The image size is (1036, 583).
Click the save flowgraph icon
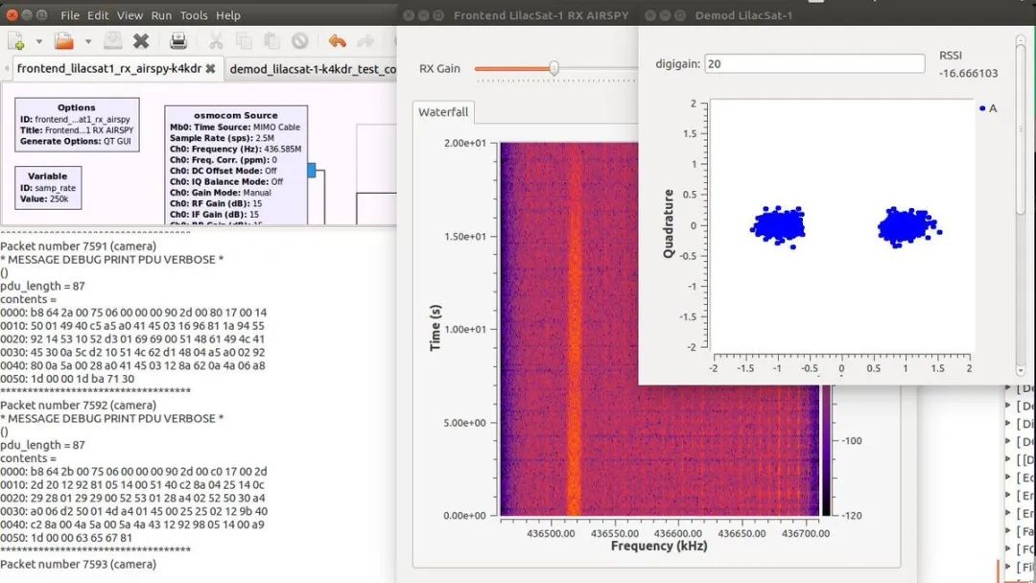click(x=112, y=41)
